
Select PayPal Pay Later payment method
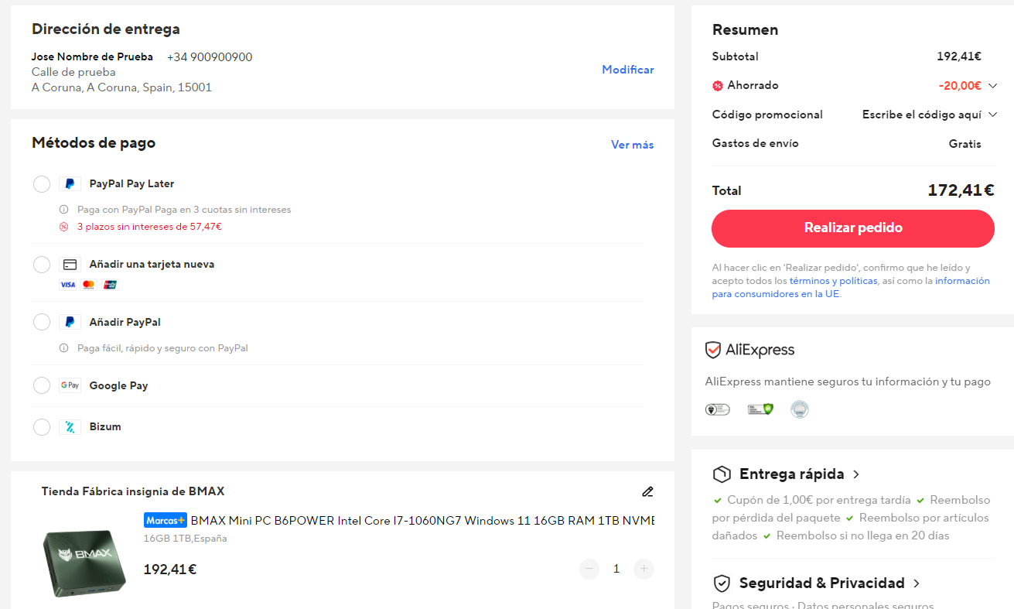(x=42, y=184)
